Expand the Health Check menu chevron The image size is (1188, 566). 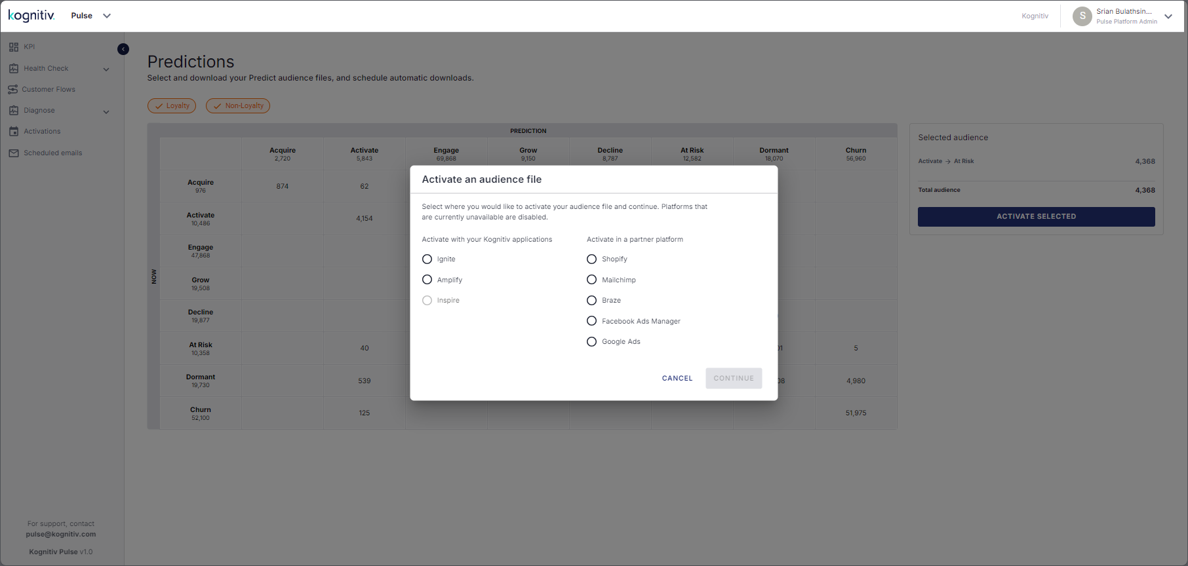pyautogui.click(x=106, y=69)
